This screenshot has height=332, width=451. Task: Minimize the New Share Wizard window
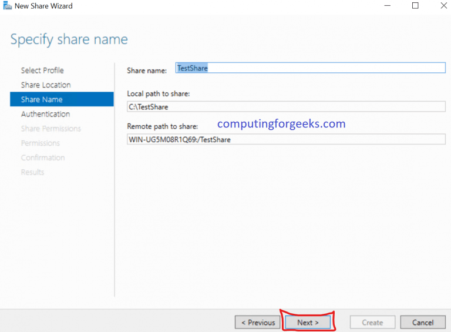pos(389,6)
